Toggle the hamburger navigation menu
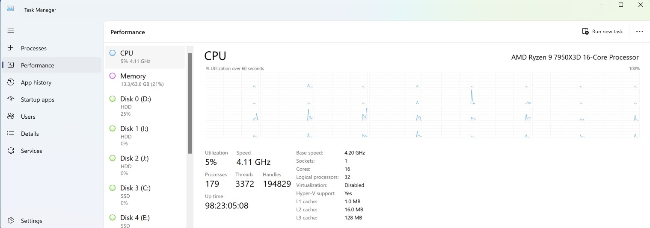 click(x=11, y=31)
